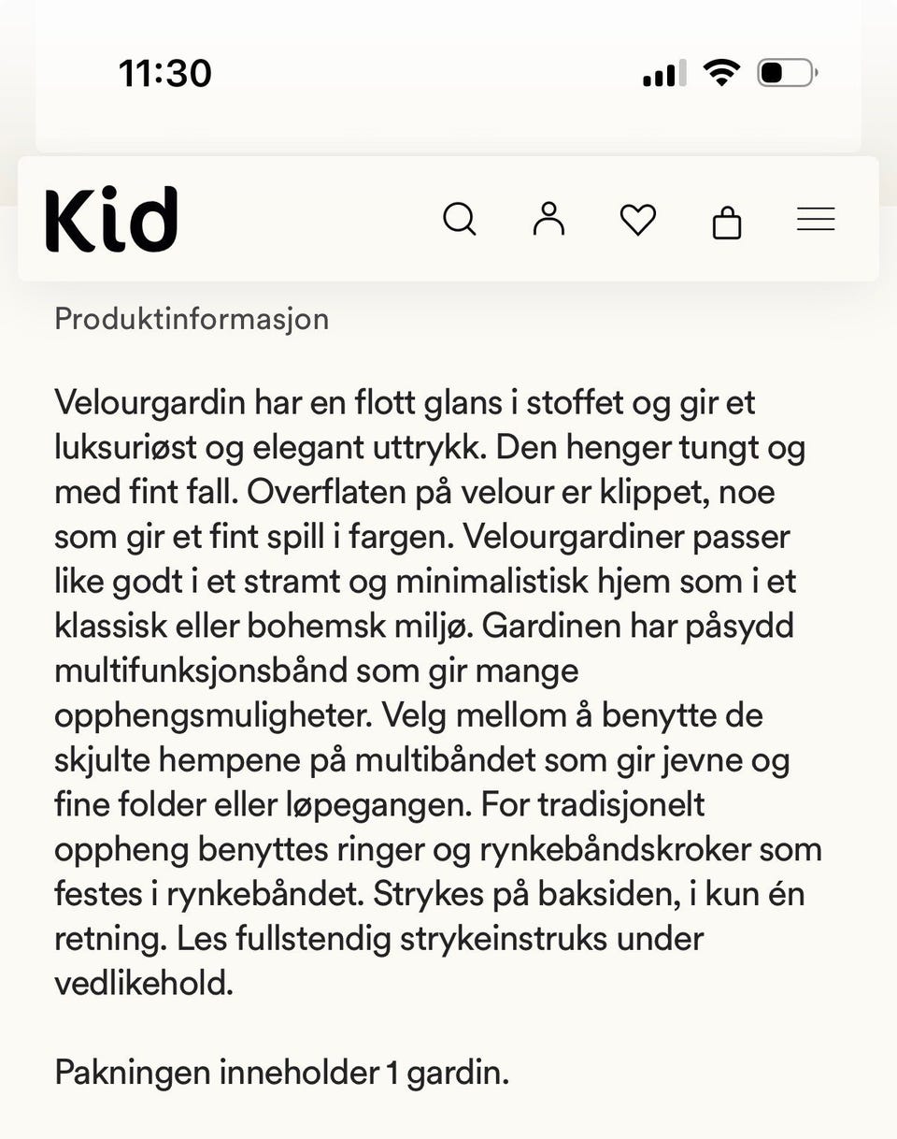This screenshot has width=897, height=1139.
Task: Tap the battery indicator icon
Action: [x=788, y=73]
